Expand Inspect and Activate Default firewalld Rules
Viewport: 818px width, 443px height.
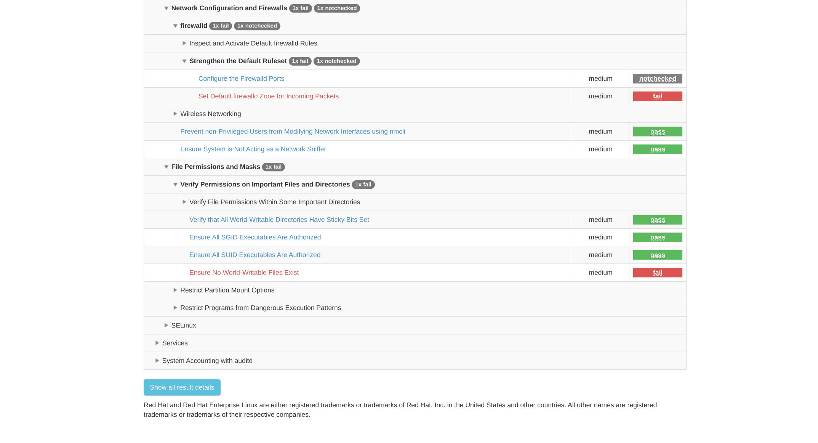[x=184, y=43]
